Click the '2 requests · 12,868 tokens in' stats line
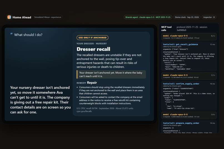Screen dimensions: 224x149 point(181,117)
